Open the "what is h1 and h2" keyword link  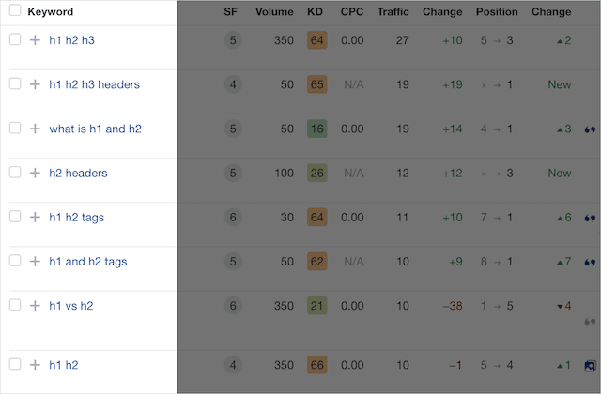(x=95, y=129)
